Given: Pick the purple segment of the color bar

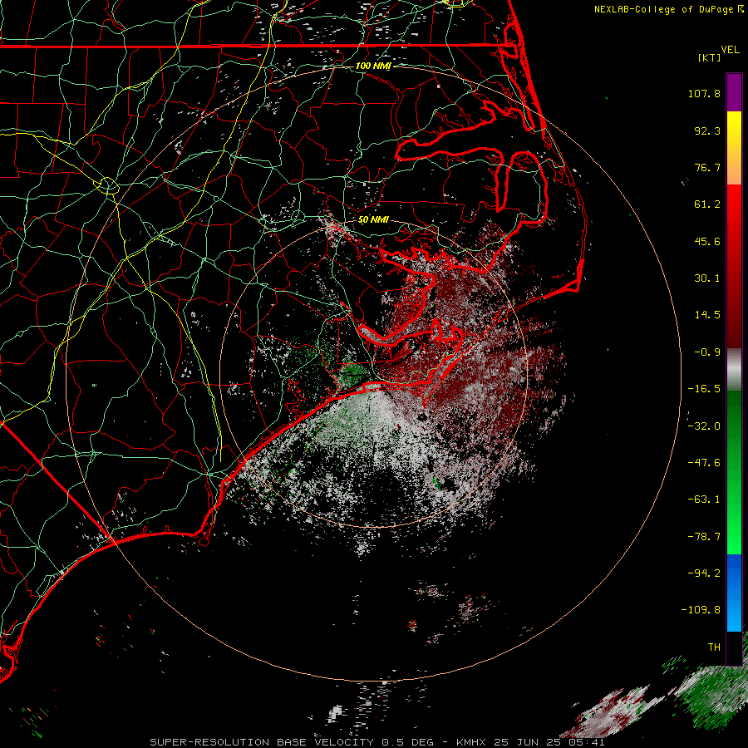Looking at the screenshot, I should [x=734, y=92].
